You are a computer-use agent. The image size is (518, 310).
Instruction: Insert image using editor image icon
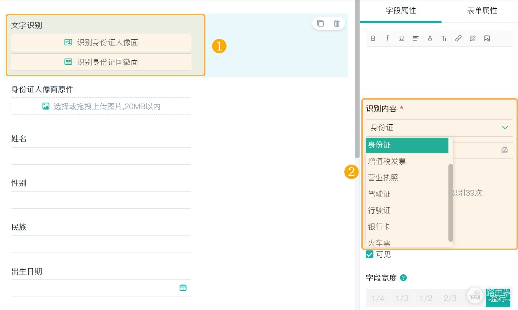[487, 38]
